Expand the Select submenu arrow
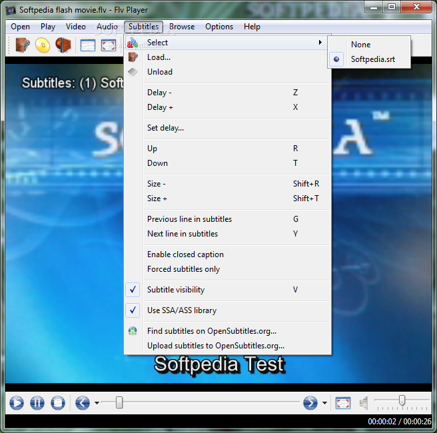This screenshot has width=437, height=433. pyautogui.click(x=320, y=43)
